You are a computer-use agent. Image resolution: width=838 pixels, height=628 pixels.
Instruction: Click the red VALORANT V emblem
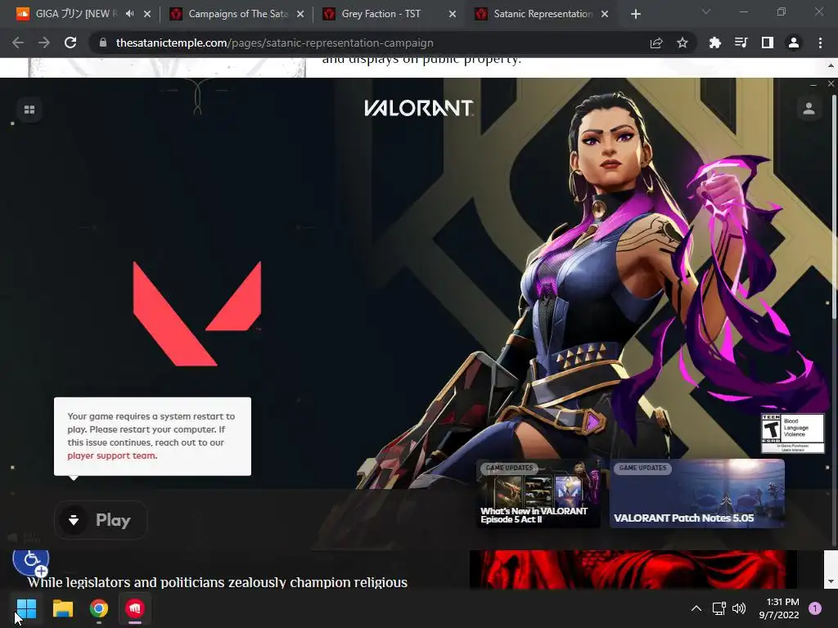pyautogui.click(x=197, y=313)
